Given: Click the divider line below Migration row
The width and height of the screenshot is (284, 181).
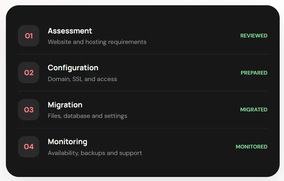Looking at the screenshot, I should point(143,128).
